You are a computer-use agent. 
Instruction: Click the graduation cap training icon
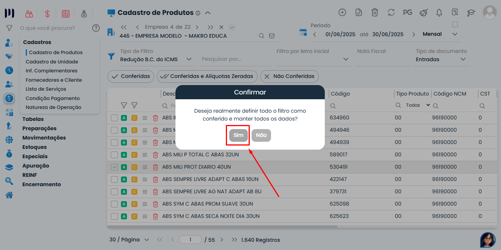point(471,12)
